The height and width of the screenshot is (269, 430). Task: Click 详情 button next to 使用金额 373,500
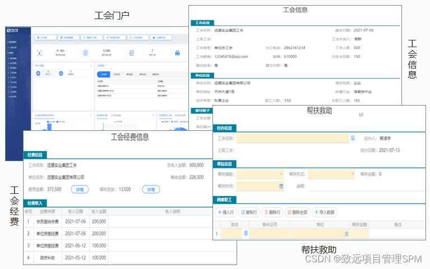pyautogui.click(x=80, y=190)
